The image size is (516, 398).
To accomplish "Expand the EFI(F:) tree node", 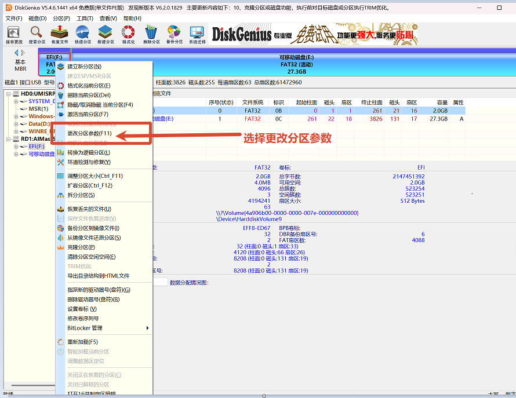I will (16, 147).
